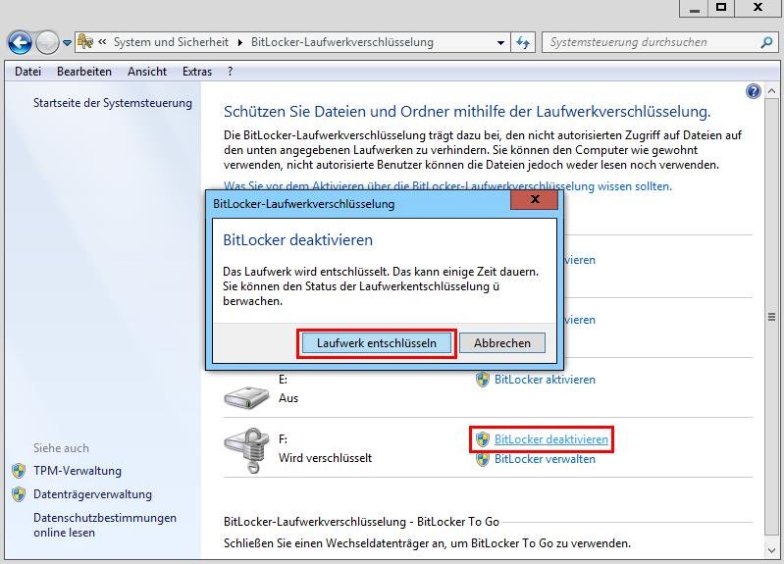784x564 pixels.
Task: Minimize the Control Panel window
Action: pyautogui.click(x=694, y=8)
